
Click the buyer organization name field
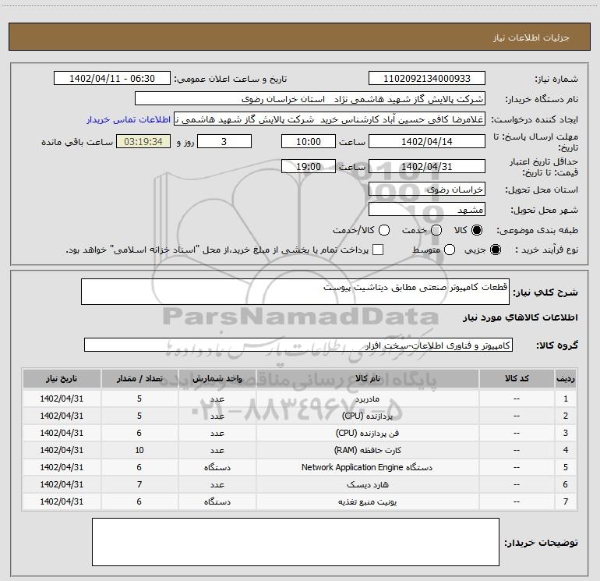pyautogui.click(x=310, y=99)
